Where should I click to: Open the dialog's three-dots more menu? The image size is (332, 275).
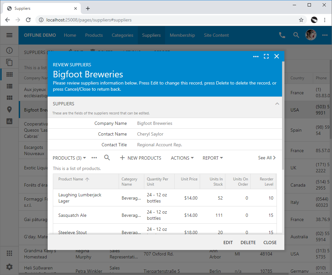(256, 56)
